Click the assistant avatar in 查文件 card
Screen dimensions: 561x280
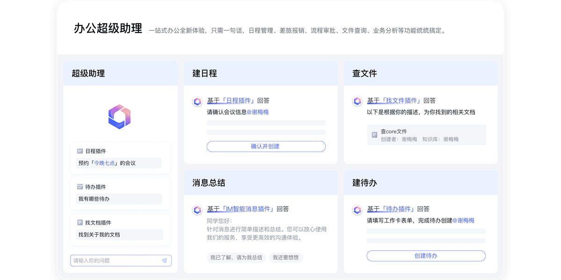pyautogui.click(x=357, y=101)
